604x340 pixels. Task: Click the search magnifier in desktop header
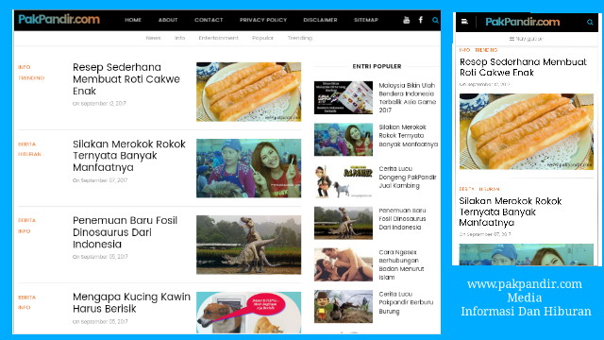[435, 20]
